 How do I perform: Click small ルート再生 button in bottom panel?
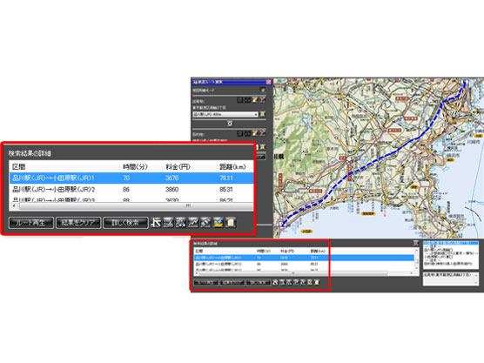206,282
